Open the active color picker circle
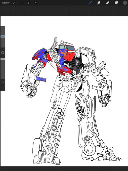This screenshot has width=128, height=171. (125, 3)
